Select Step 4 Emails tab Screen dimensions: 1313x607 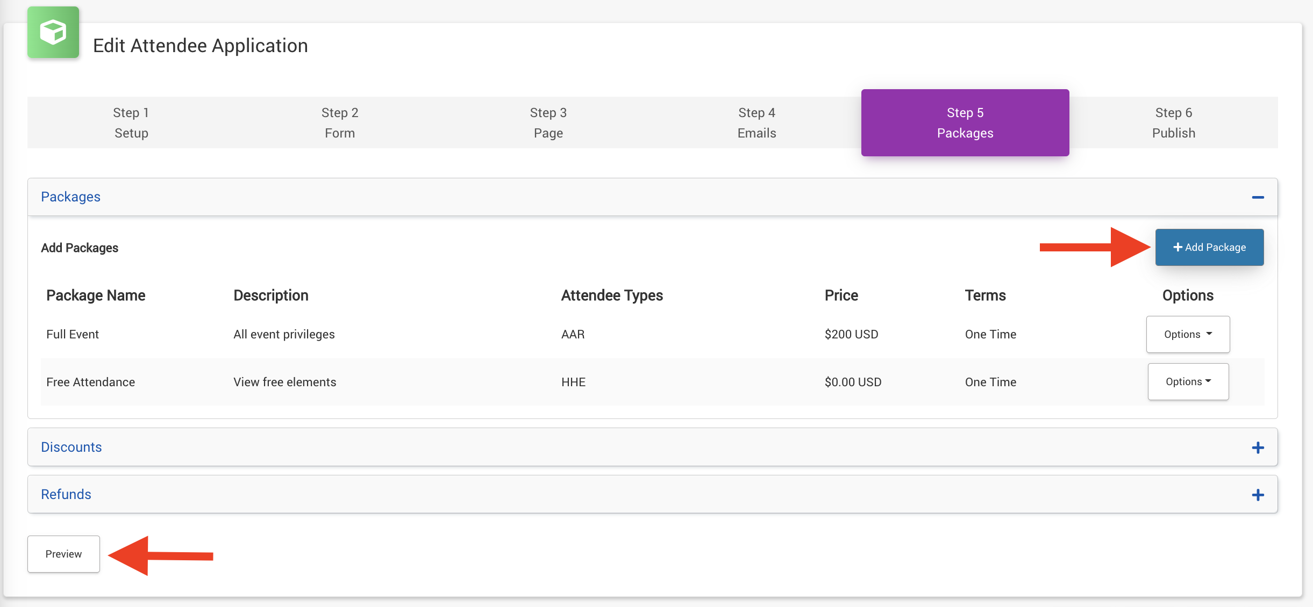(x=757, y=122)
